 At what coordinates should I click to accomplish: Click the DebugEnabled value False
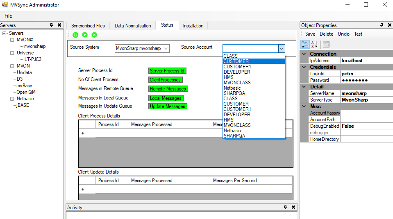click(x=366, y=126)
